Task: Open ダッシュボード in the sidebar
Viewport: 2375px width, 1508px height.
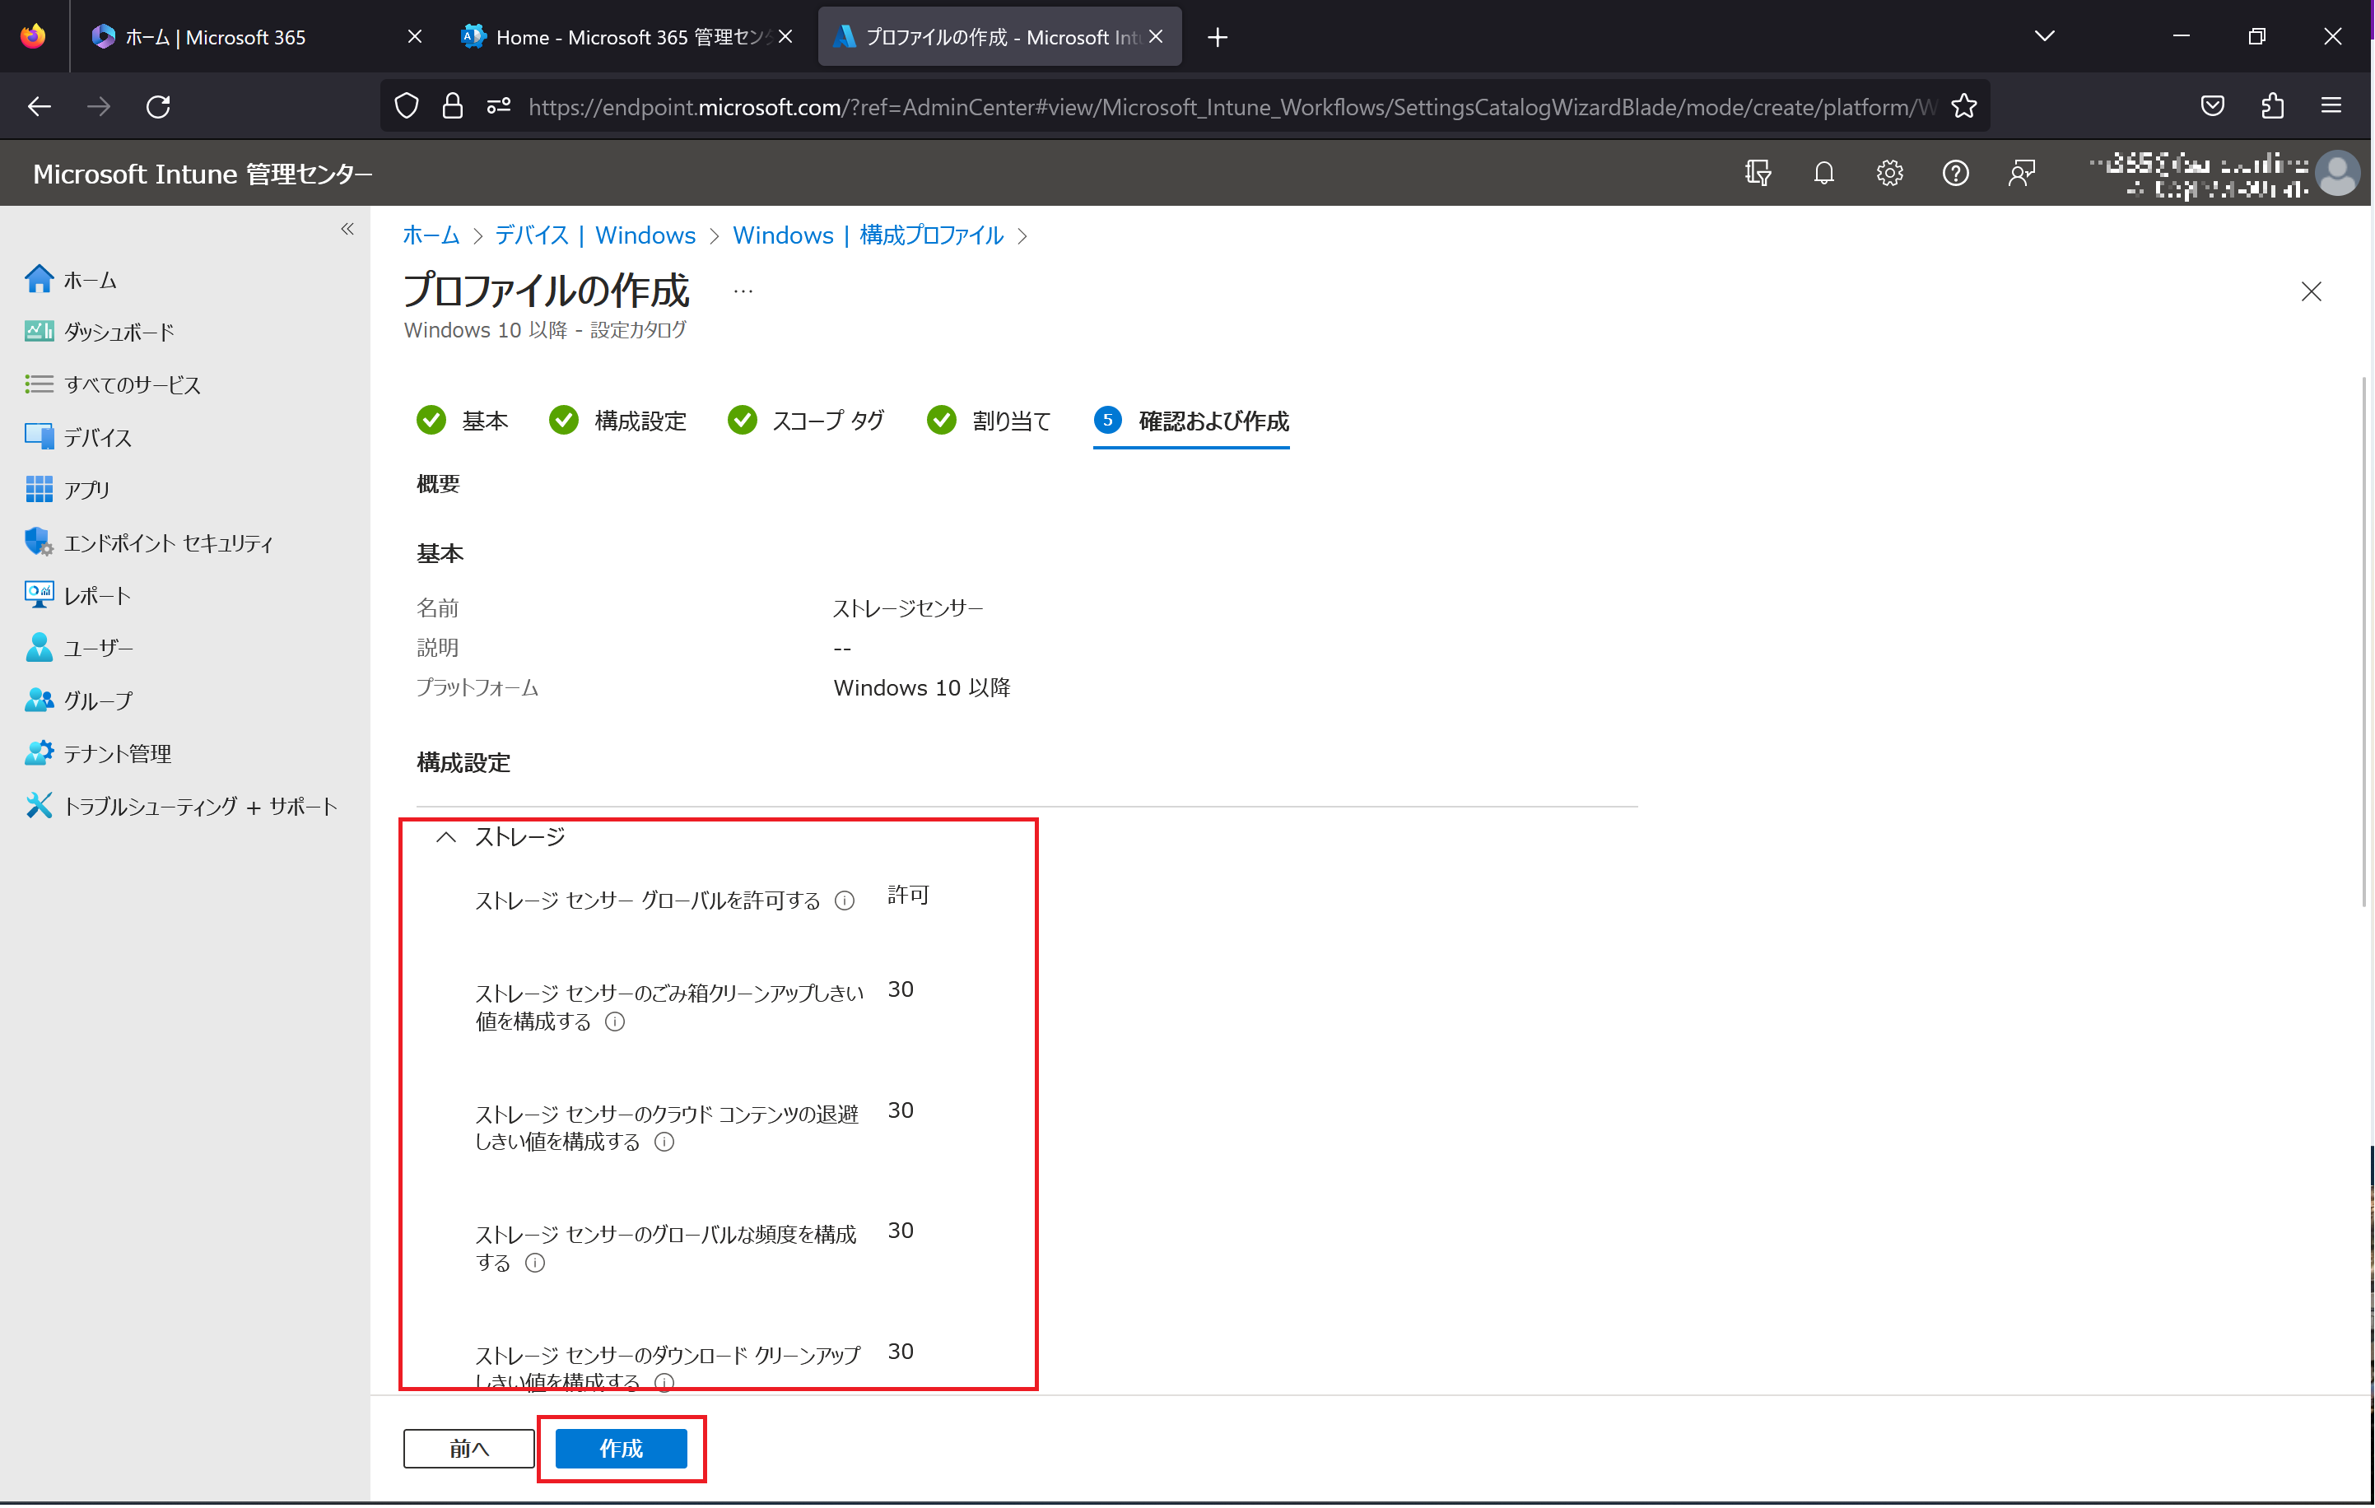Action: tap(100, 333)
